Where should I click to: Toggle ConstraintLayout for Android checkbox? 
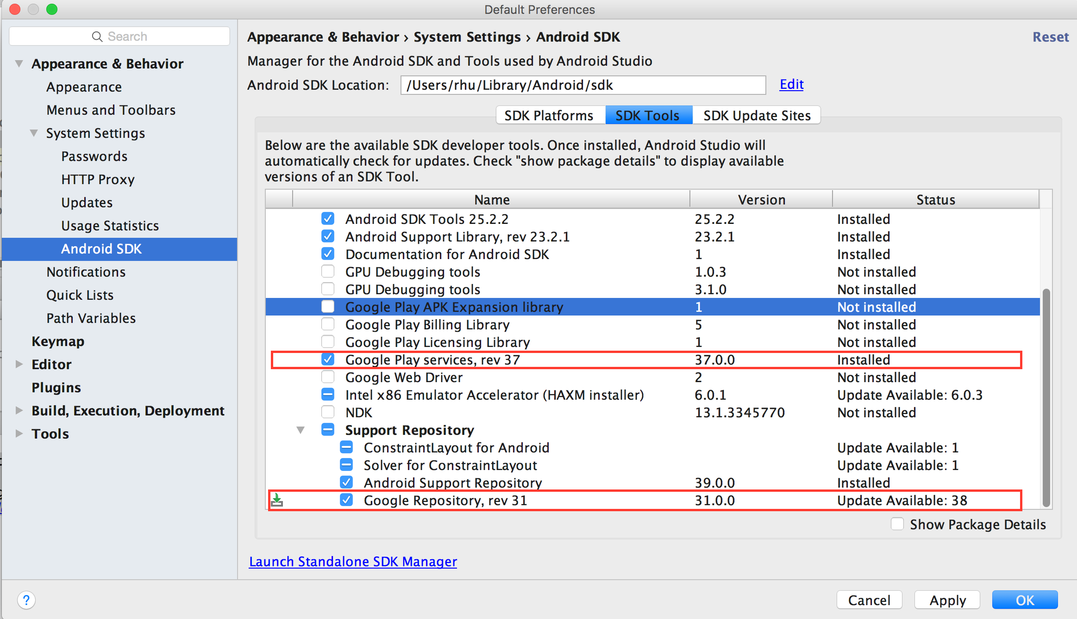[346, 447]
